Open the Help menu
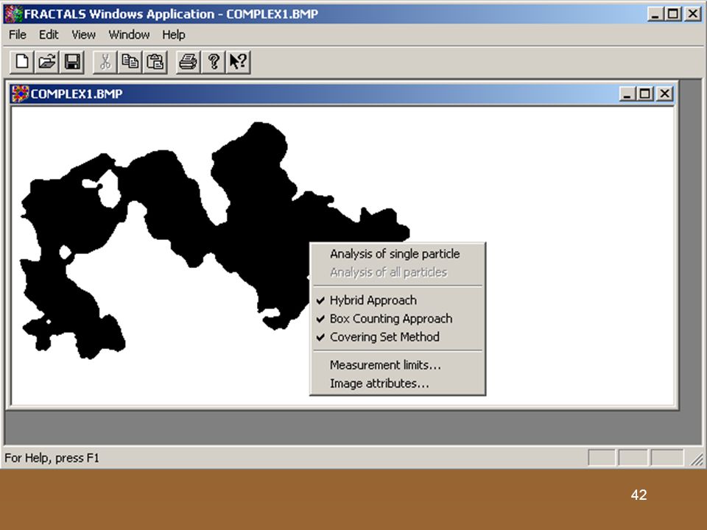This screenshot has height=530, width=707. (174, 35)
